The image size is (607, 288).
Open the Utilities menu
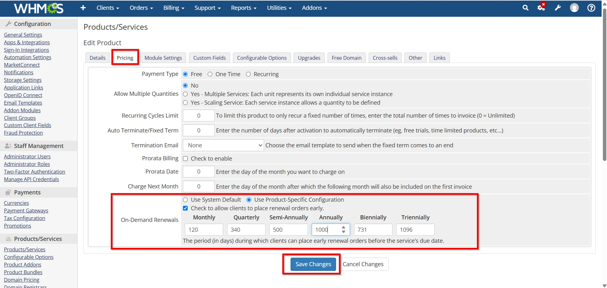(279, 8)
